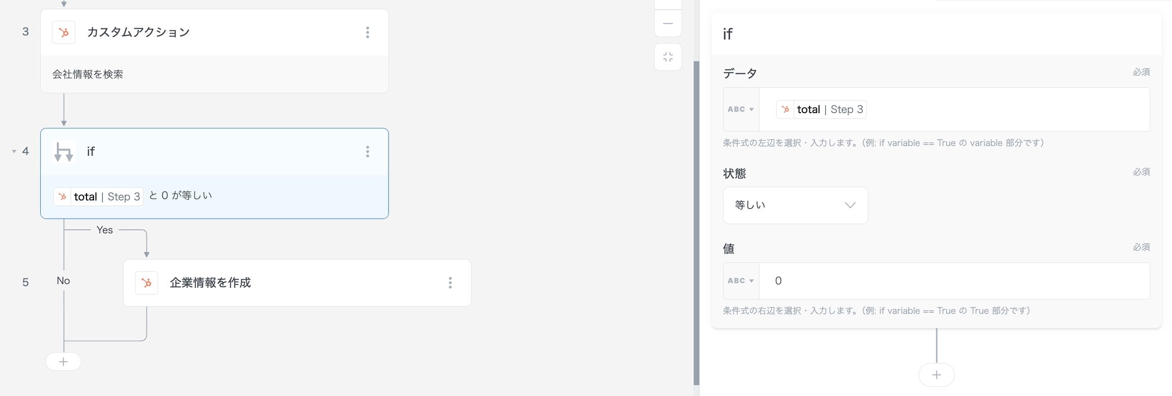Zoom out the workflow canvas

tap(668, 23)
